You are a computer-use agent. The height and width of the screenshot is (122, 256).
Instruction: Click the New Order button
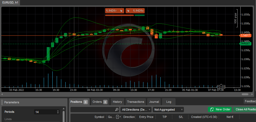click(x=220, y=109)
